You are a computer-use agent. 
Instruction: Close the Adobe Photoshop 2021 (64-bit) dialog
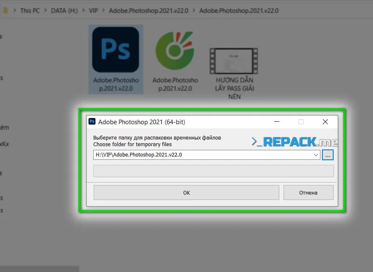click(x=325, y=122)
